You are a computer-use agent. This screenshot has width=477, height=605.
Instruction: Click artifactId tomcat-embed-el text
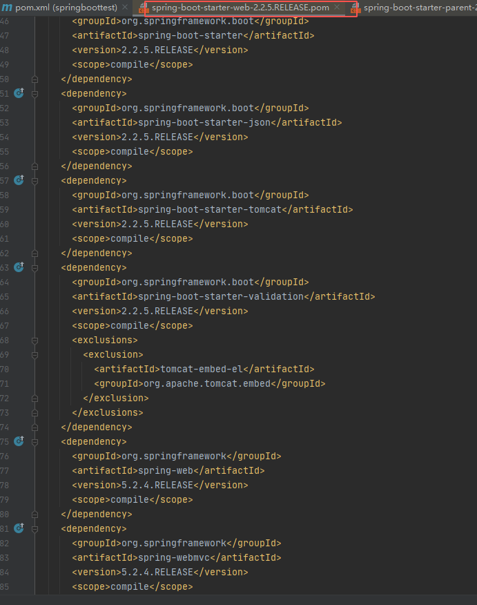(202, 369)
